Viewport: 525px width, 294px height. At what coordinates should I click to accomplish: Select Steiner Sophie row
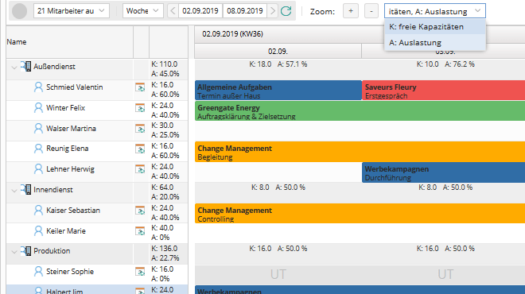tap(97, 274)
